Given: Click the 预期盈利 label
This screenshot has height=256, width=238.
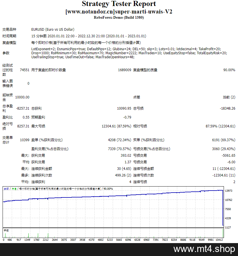Looking at the screenshot, I should pos(38,117).
